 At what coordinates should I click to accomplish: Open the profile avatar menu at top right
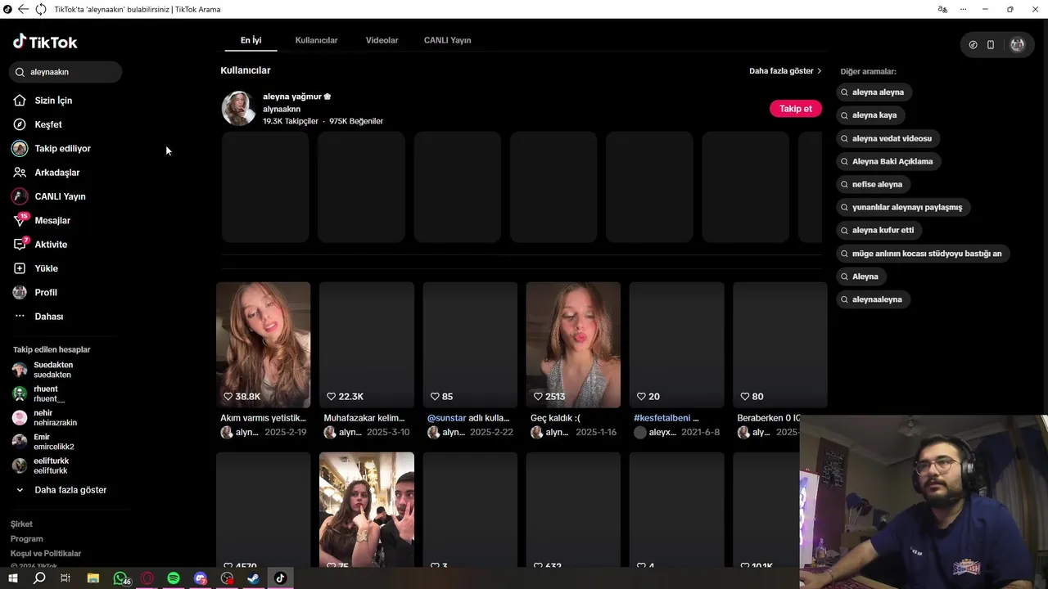point(1017,45)
